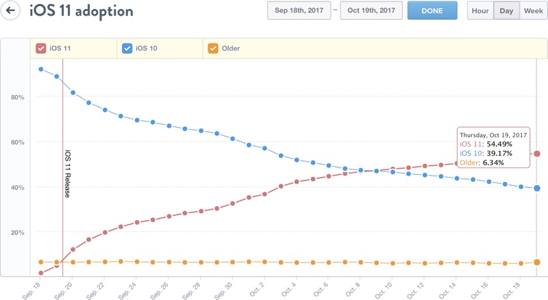Click the iOS 10 data point on Oct 19
548x300 pixels.
537,188
